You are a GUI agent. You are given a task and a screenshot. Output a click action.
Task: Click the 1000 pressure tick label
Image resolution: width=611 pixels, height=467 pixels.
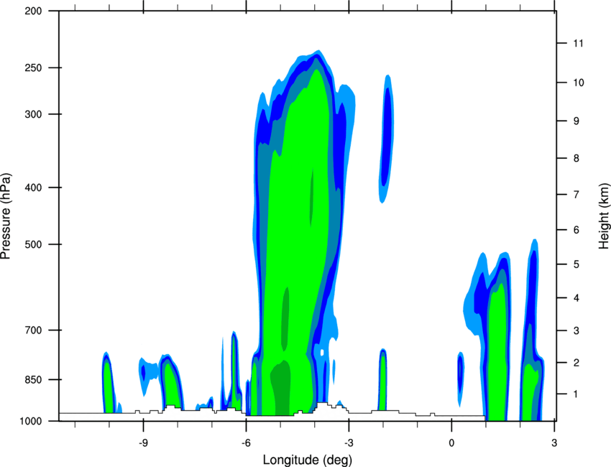tap(30, 421)
